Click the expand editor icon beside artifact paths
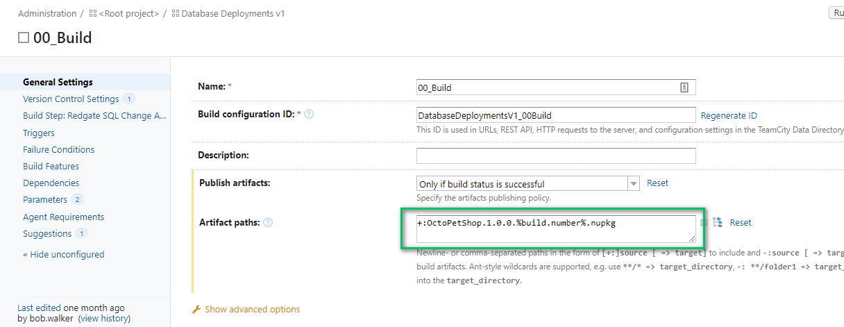The image size is (844, 327). click(x=704, y=223)
